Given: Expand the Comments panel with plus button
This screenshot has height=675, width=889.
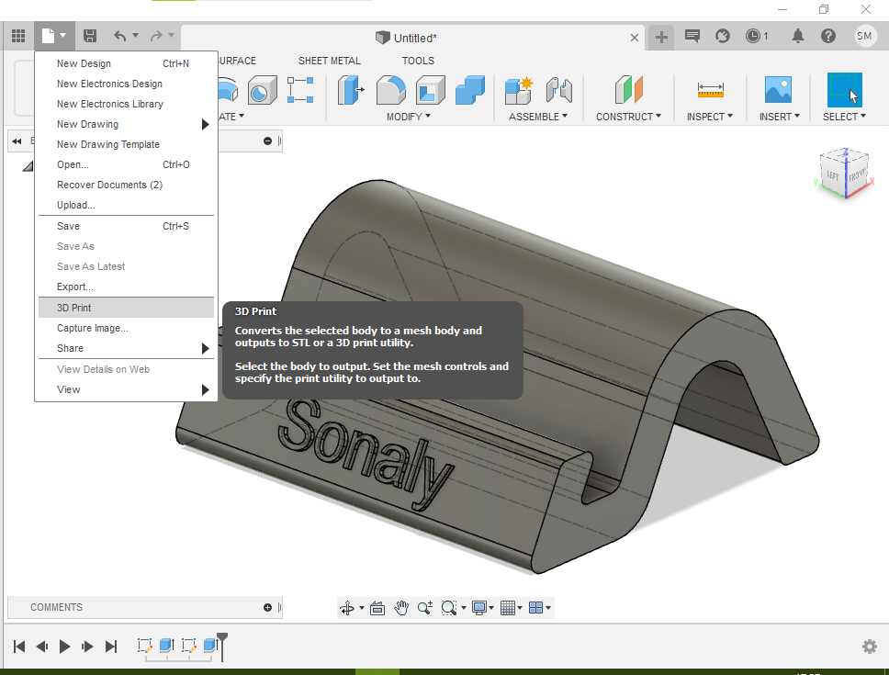Looking at the screenshot, I should pos(267,607).
